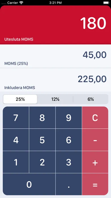Screen dimensions: 111x198
Task: Tap the number 7 key
Action: point(16,117)
